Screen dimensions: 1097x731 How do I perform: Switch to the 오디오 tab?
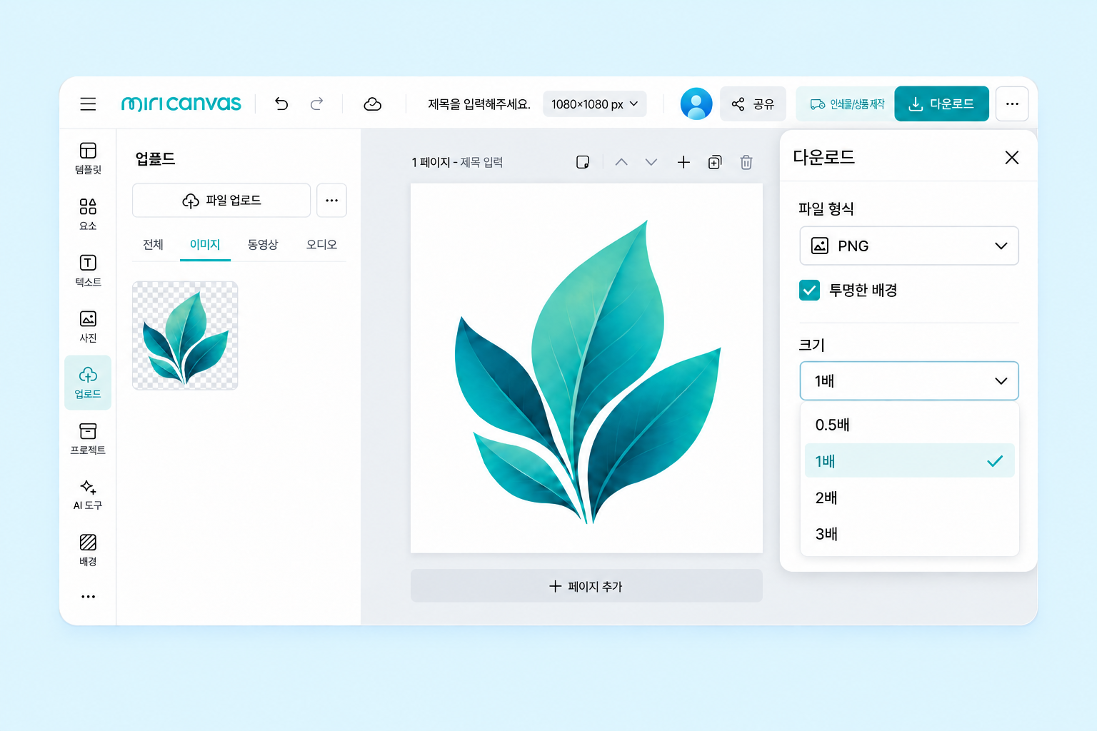321,245
